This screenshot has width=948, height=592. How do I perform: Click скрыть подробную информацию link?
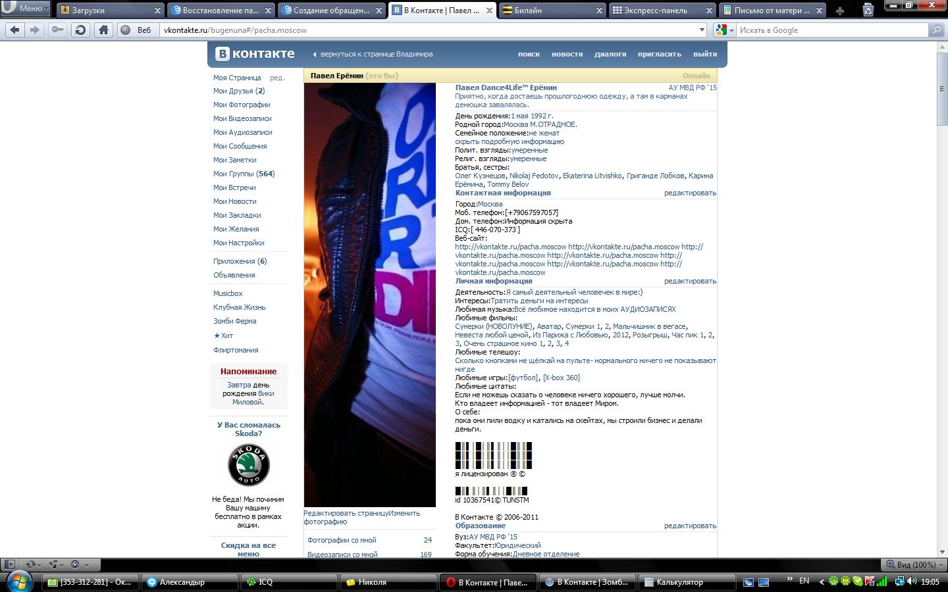coord(510,141)
